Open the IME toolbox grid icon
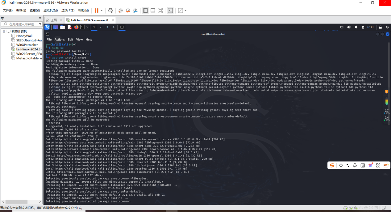This screenshot has width=391, height=212. click(378, 165)
